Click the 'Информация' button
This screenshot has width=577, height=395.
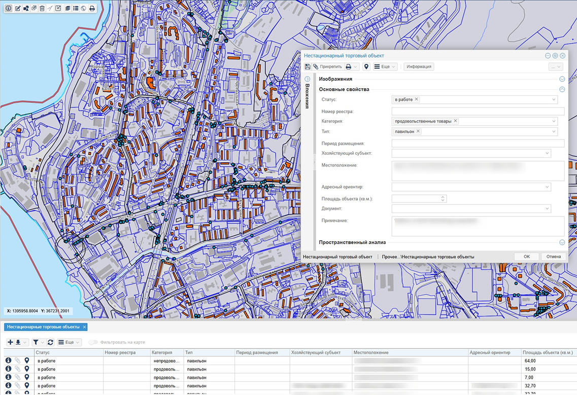tap(419, 67)
